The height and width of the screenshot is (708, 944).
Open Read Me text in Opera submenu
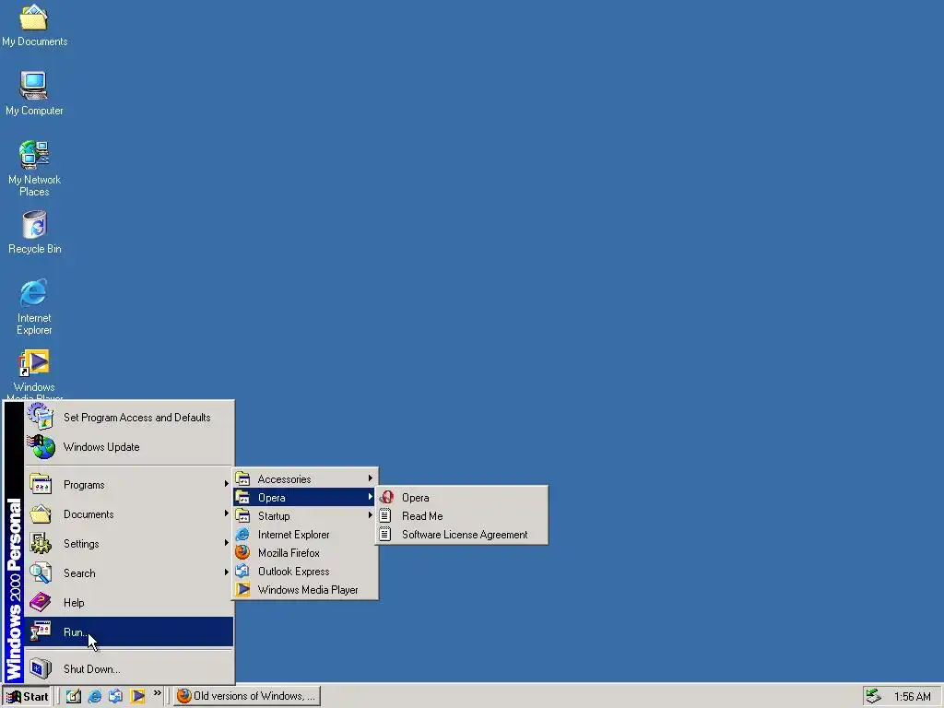click(422, 516)
